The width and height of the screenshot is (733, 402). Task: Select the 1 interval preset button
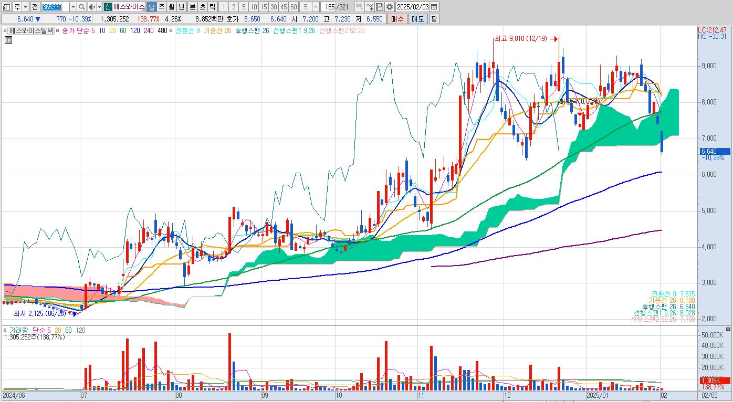pyautogui.click(x=224, y=7)
